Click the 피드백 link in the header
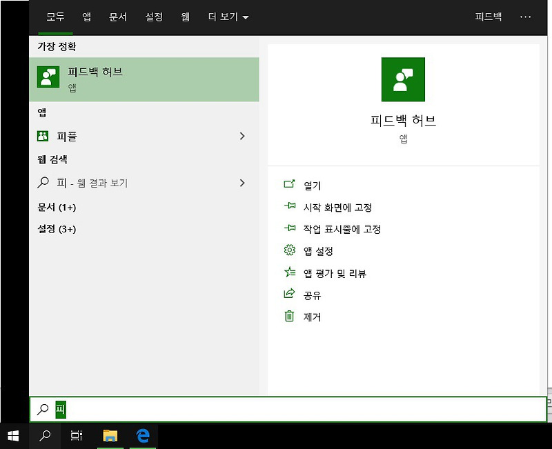 click(488, 17)
